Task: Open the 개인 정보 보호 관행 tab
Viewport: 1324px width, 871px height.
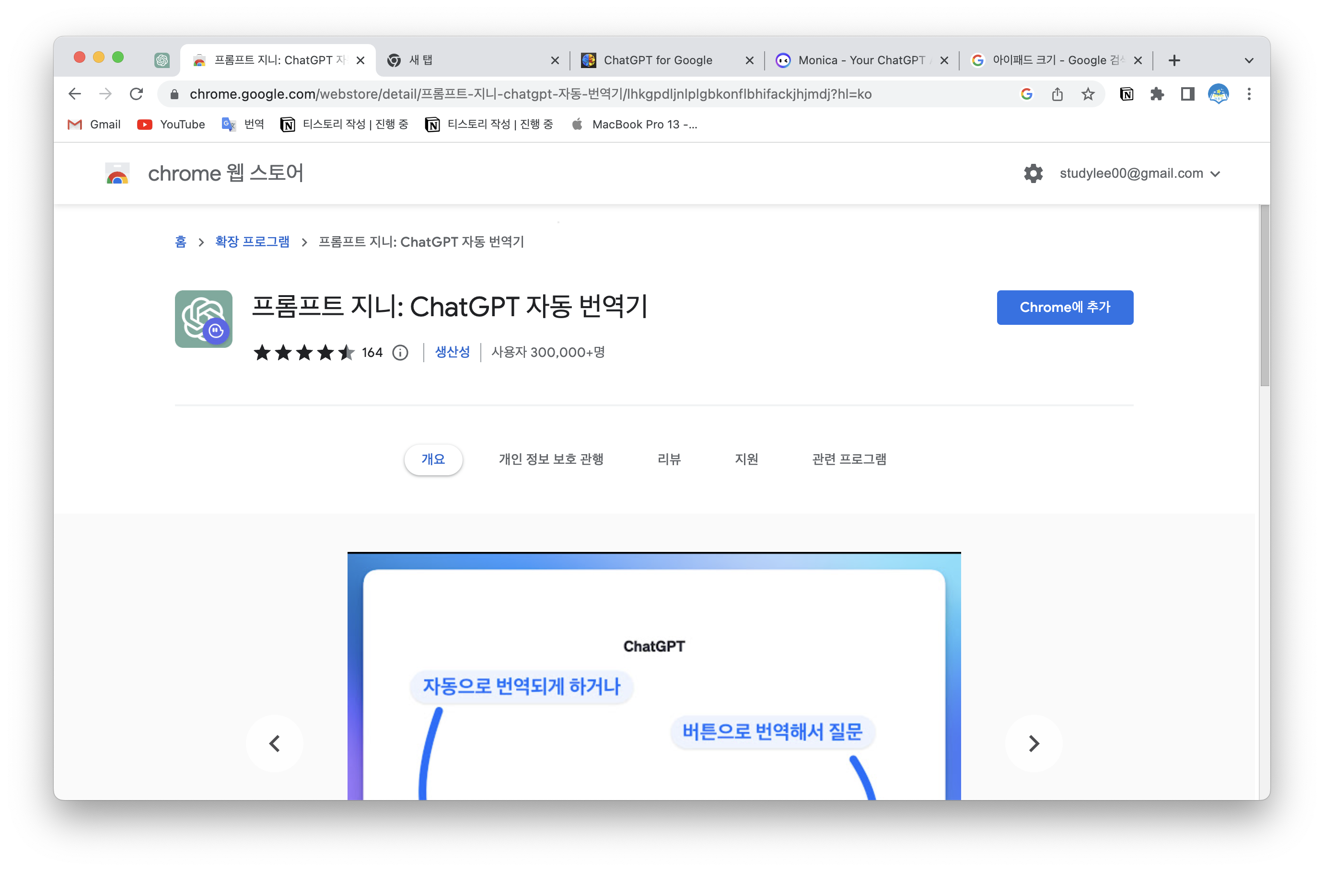Action: (551, 459)
